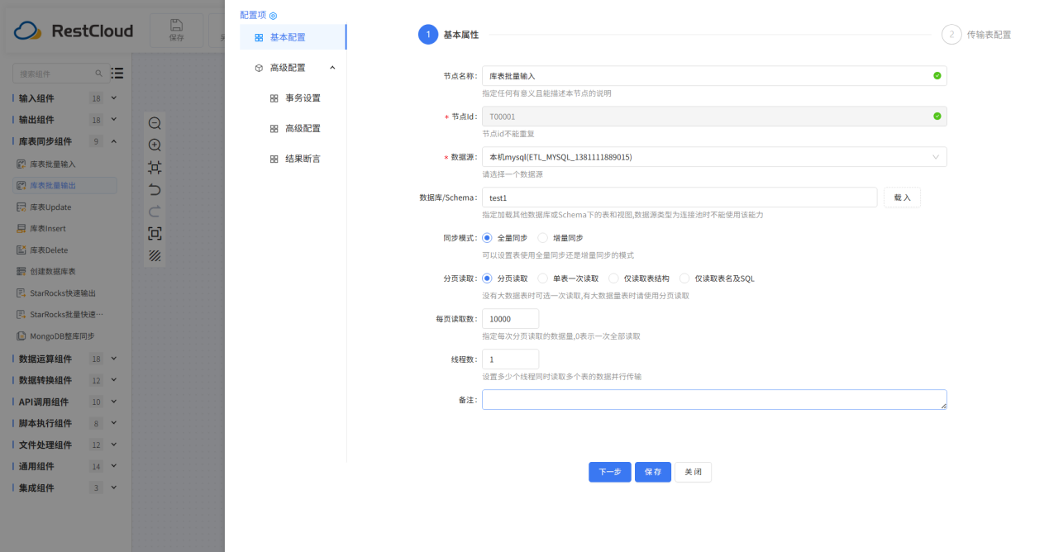
Task: Click the 下一步 button
Action: pyautogui.click(x=609, y=472)
